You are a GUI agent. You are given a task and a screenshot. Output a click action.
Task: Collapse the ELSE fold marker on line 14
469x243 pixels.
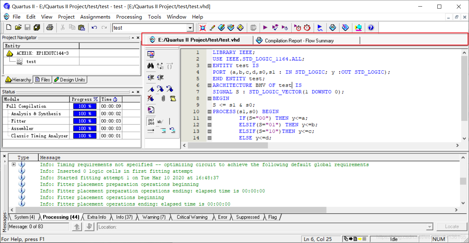tap(209, 138)
